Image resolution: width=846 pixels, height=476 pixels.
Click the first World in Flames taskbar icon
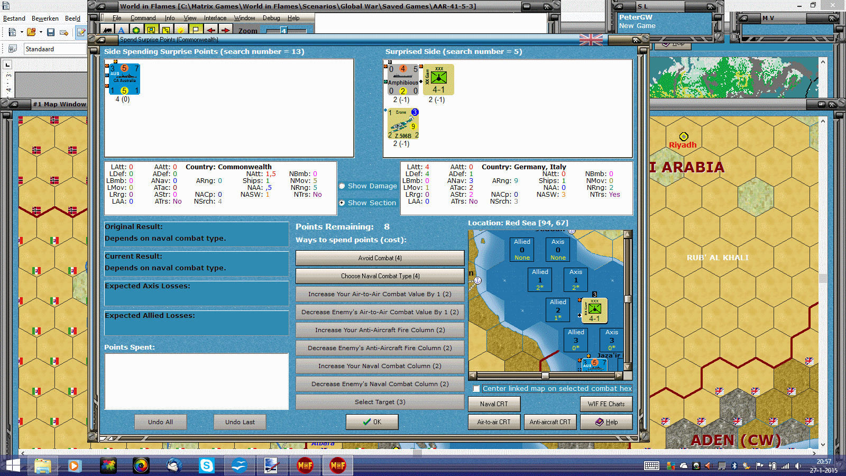pyautogui.click(x=305, y=465)
